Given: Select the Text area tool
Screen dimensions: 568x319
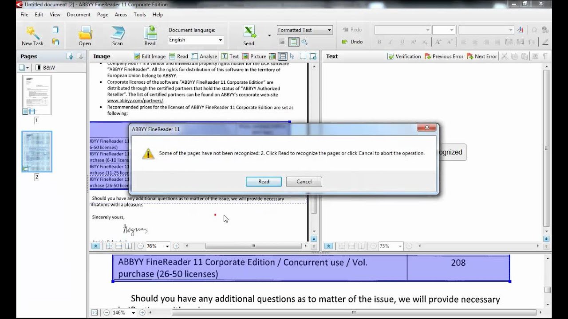Looking at the screenshot, I should pos(230,56).
